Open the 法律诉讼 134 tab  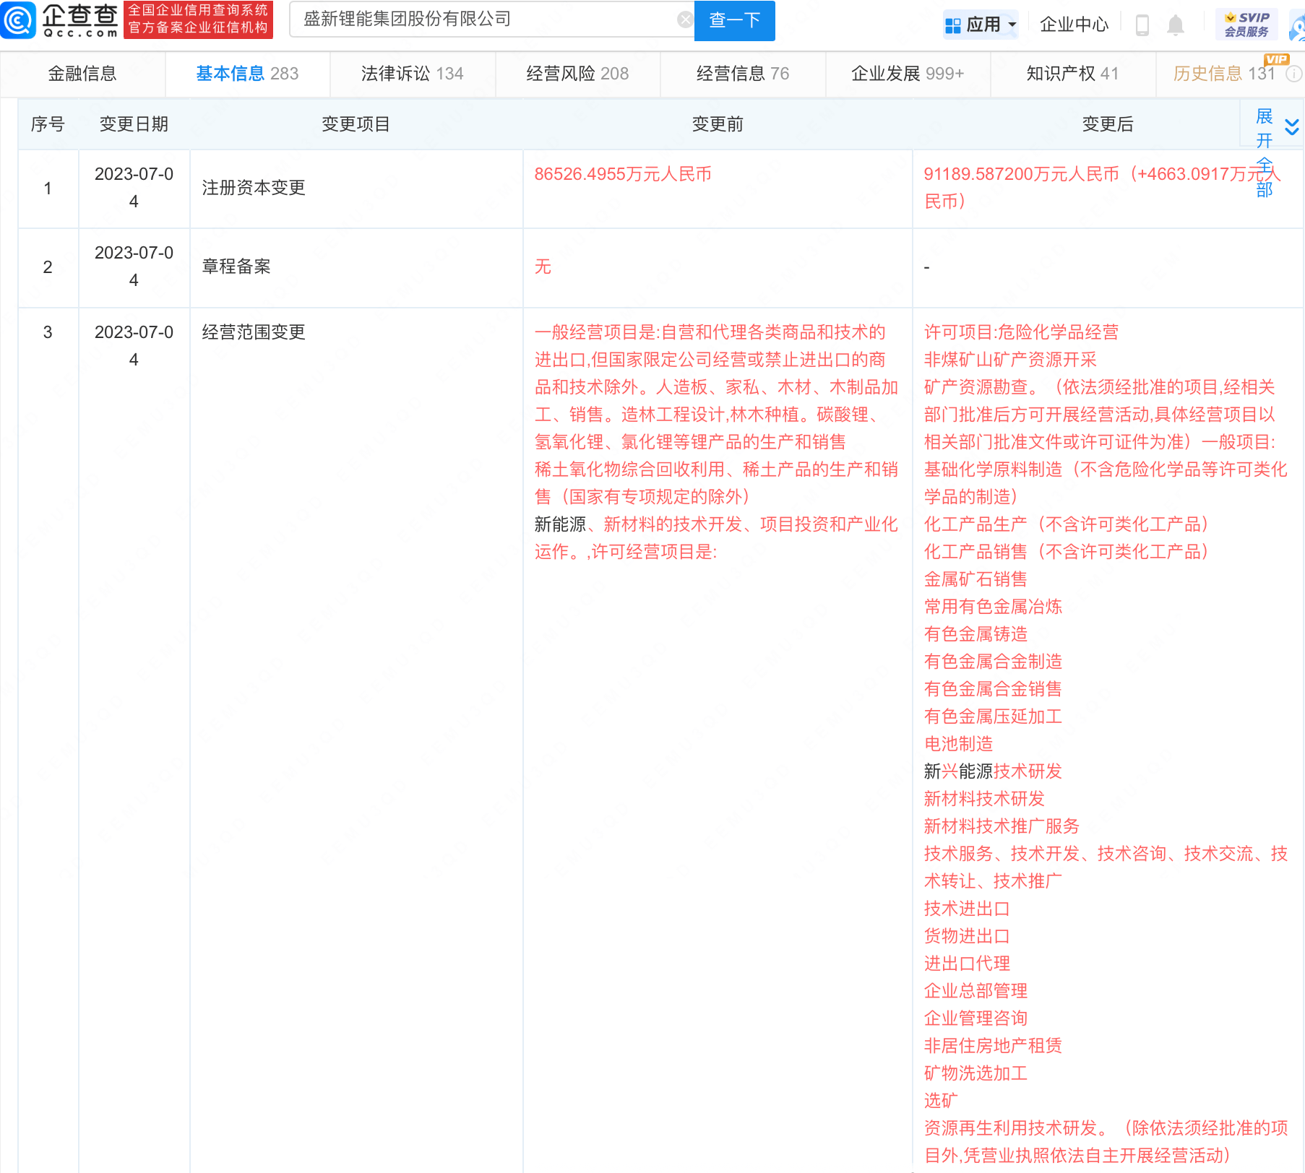click(x=413, y=74)
